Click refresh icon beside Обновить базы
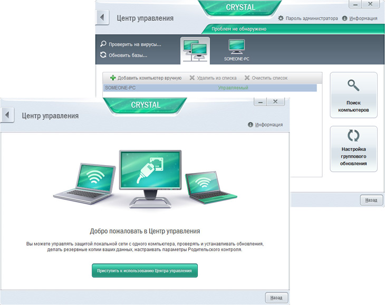The image size is (385, 305). click(x=103, y=55)
